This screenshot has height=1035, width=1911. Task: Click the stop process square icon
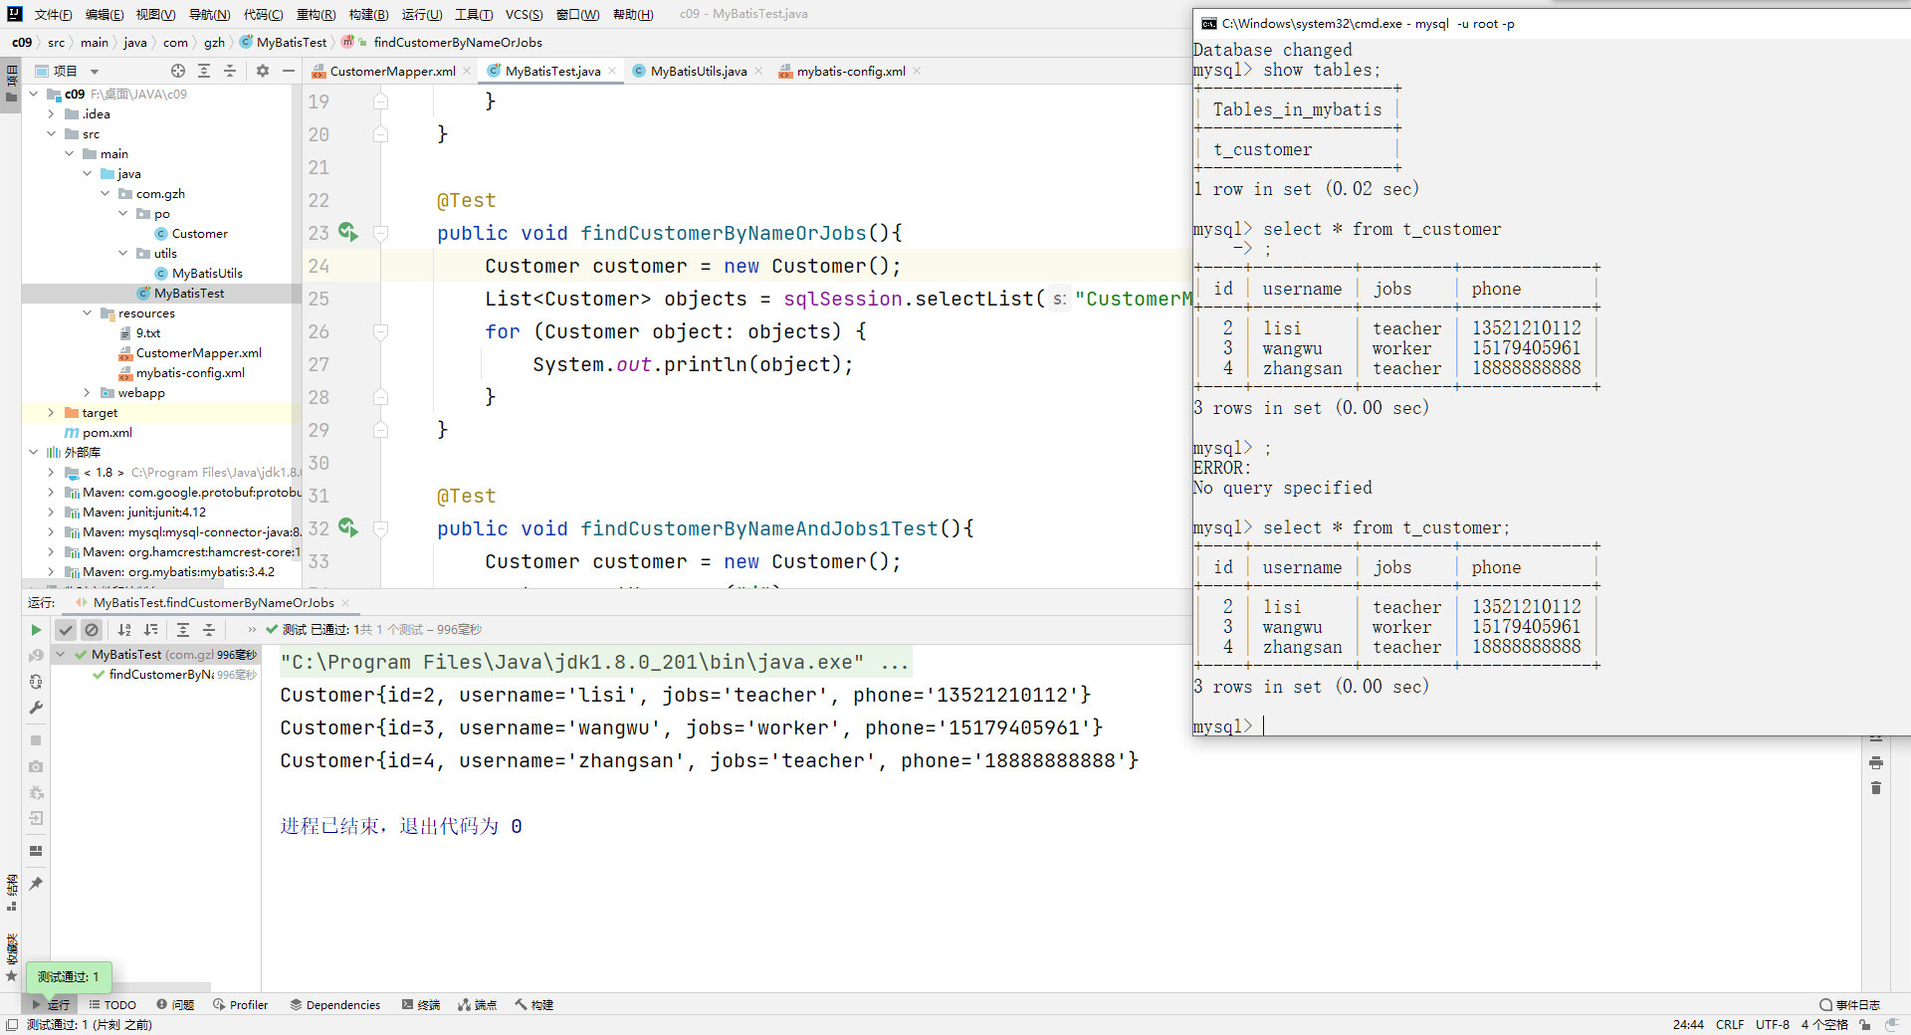pyautogui.click(x=36, y=740)
